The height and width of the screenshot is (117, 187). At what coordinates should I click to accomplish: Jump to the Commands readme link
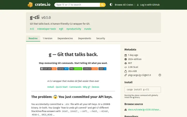click(x=75, y=87)
